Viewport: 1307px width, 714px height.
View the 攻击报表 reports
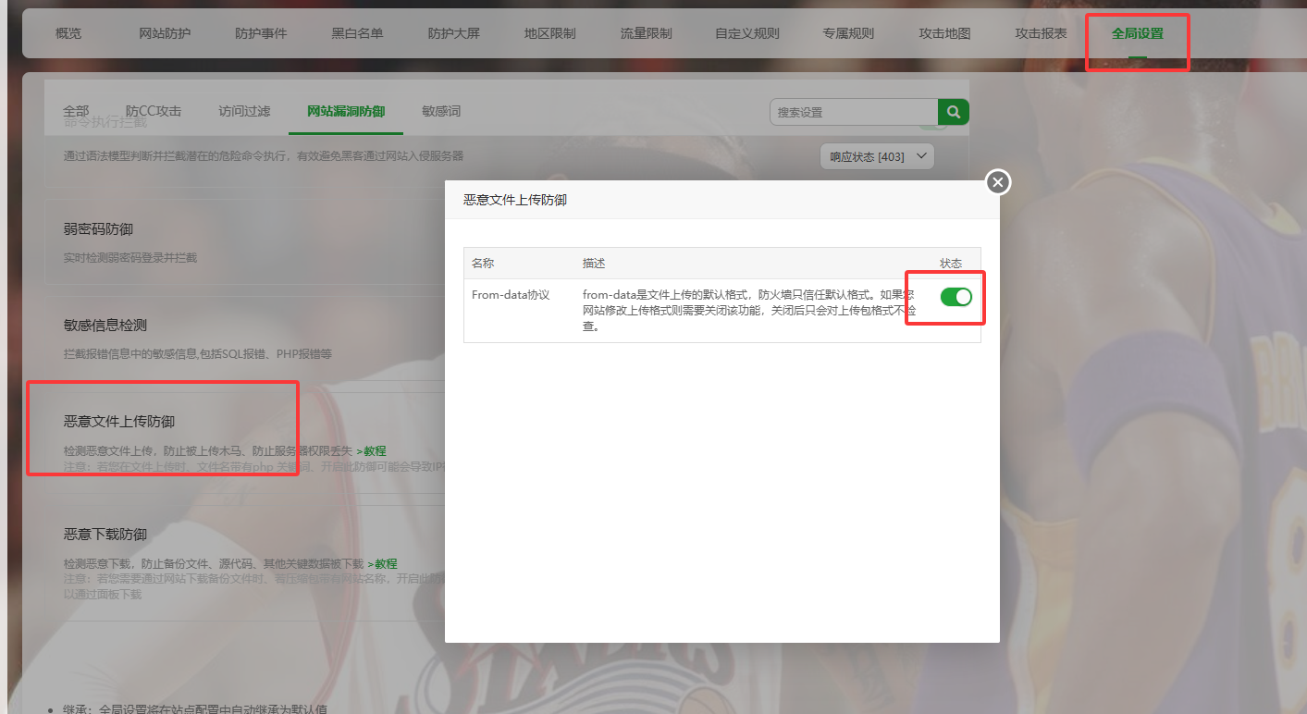[x=1040, y=32]
